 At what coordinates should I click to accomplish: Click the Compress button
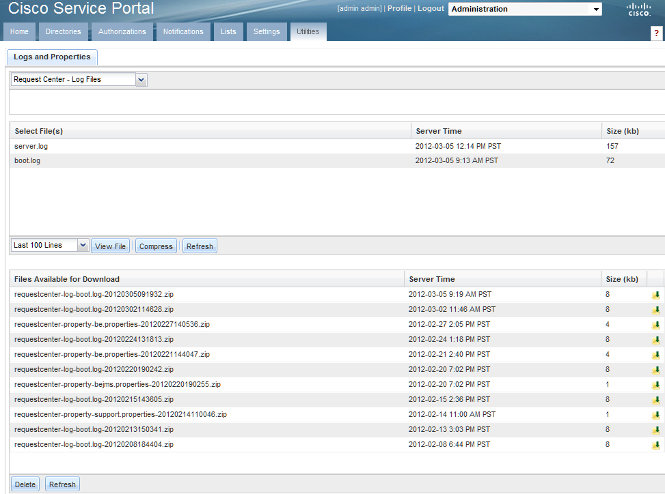(x=156, y=246)
